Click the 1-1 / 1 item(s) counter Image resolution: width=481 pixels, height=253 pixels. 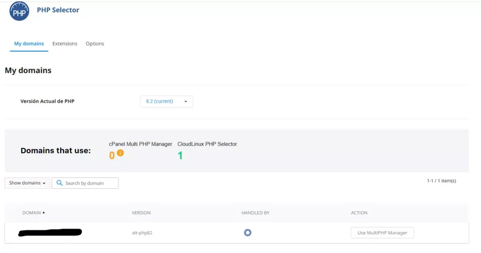pos(442,181)
